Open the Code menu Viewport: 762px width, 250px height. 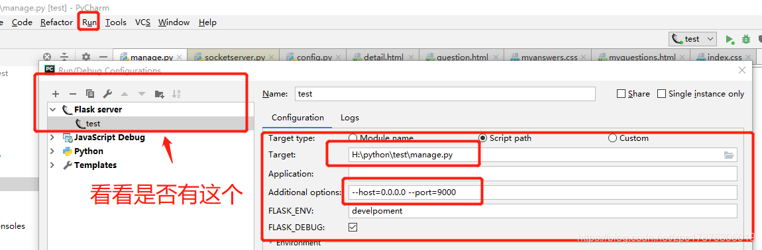23,22
